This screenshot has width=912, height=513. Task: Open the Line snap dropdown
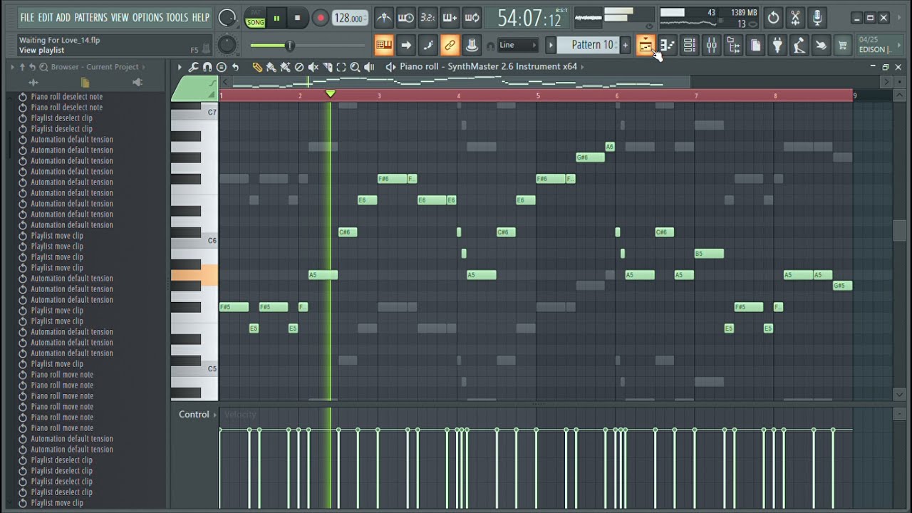[x=518, y=45]
